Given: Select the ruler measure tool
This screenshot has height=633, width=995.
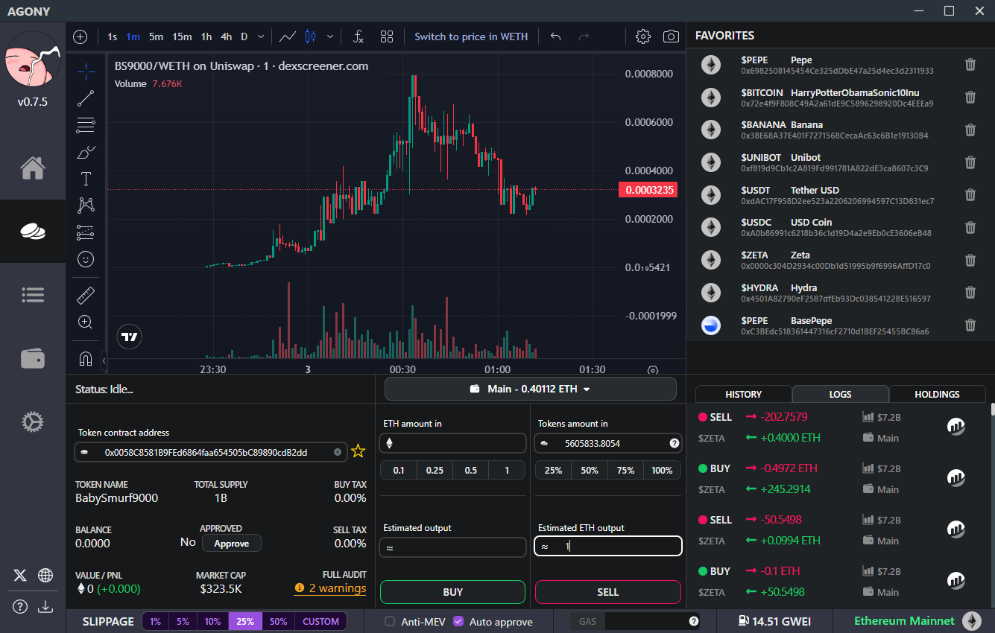Looking at the screenshot, I should pos(86,296).
